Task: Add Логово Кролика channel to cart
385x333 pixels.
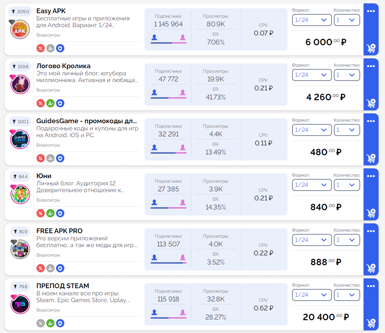Action: [371, 103]
